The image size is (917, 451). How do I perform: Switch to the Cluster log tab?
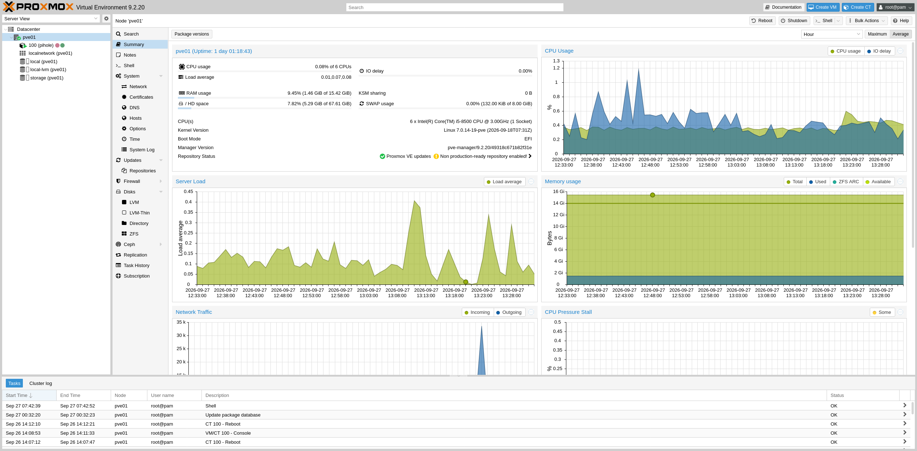tap(41, 383)
